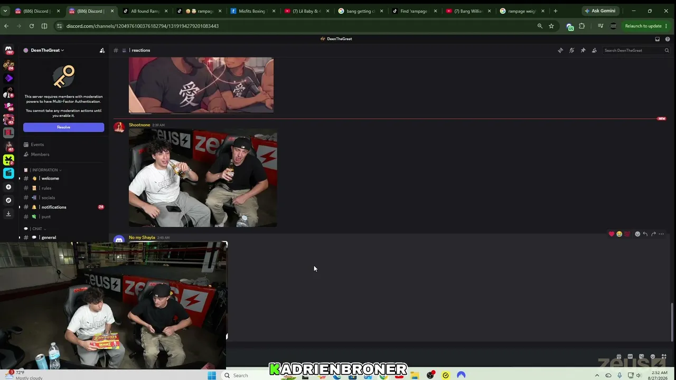Screen dimensions: 676x380
Task: Reload the page with refresh icon
Action: pos(32,26)
